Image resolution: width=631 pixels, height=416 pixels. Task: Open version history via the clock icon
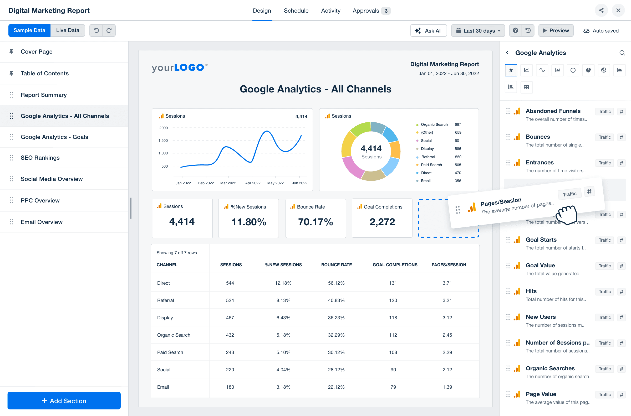528,30
